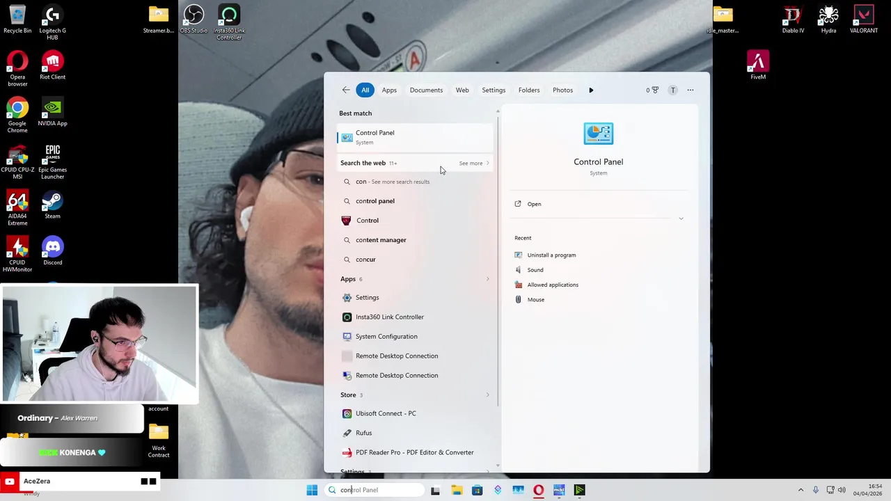
Task: Switch to Settings filter tab
Action: [494, 90]
